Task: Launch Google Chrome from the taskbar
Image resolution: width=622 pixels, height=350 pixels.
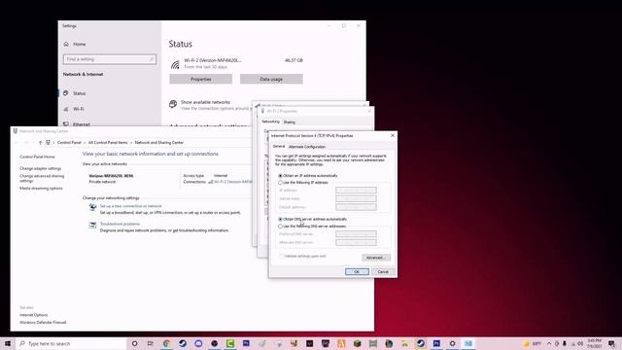Action: [x=166, y=343]
